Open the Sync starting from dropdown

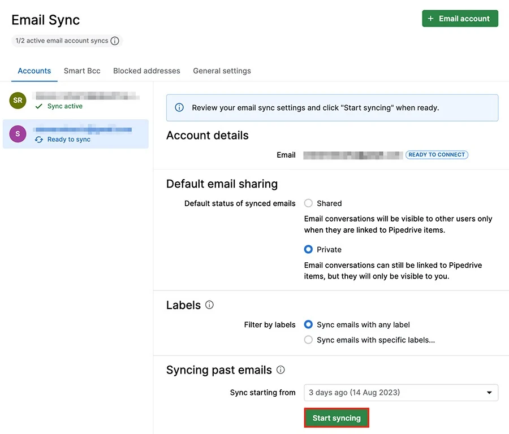401,393
